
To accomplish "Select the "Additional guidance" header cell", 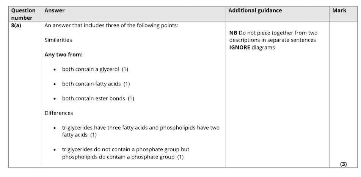I will pyautogui.click(x=255, y=11).
